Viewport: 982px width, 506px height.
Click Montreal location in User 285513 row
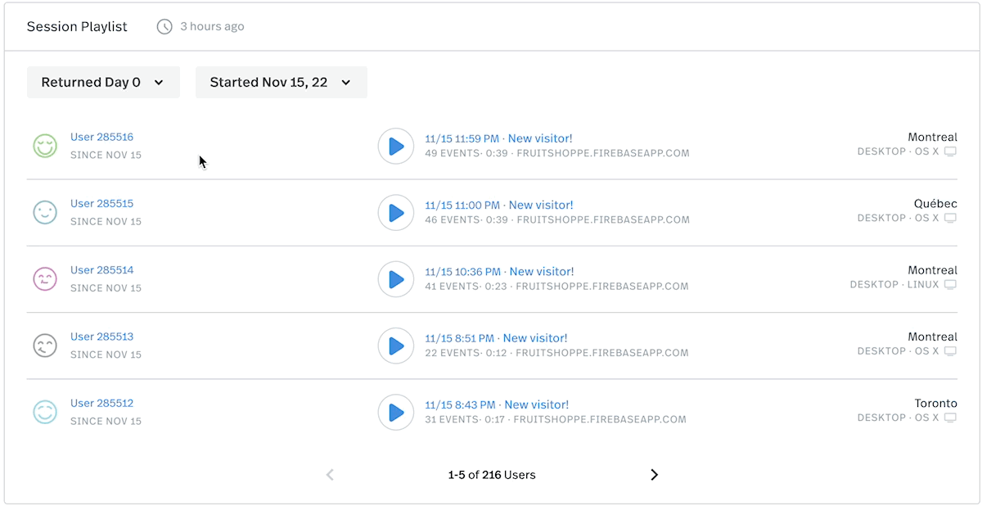(933, 337)
